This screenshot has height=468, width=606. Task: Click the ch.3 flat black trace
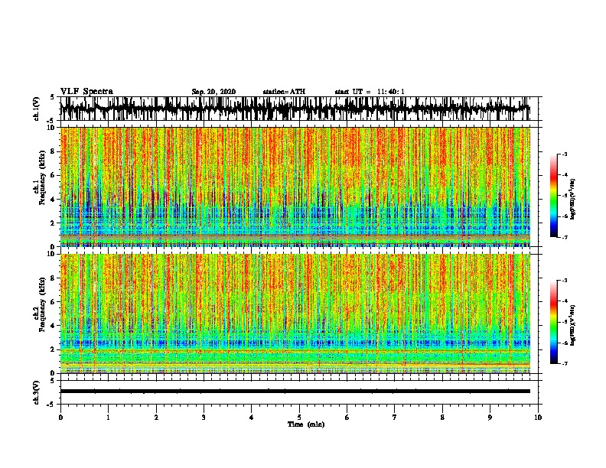click(x=295, y=392)
